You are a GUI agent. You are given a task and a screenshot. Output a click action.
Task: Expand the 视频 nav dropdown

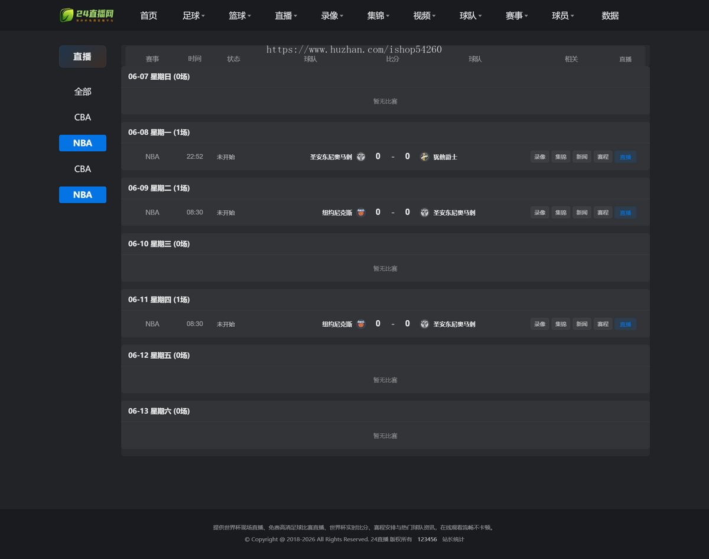click(424, 15)
